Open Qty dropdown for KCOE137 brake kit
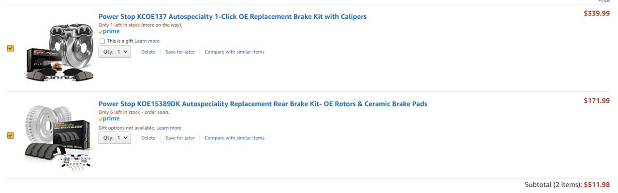This screenshot has width=618, height=193. 115,51
